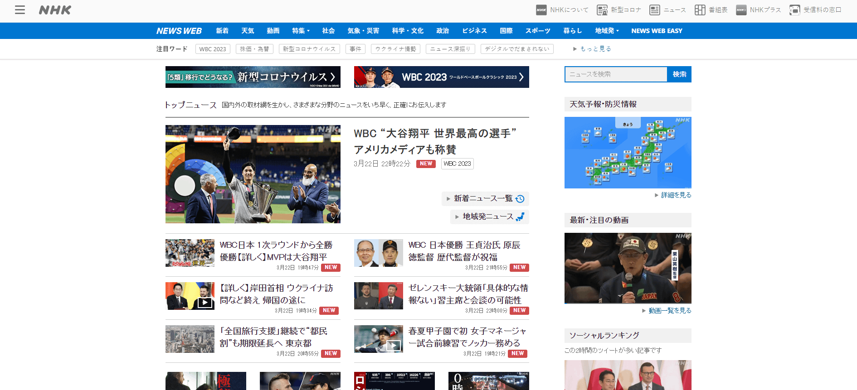Open the weather forecast map
This screenshot has width=857, height=390.
628,153
